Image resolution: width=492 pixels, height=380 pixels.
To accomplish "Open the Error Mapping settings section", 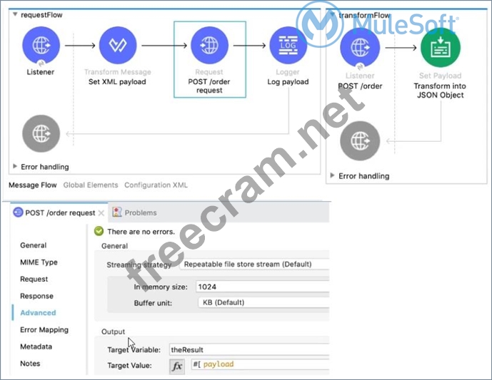I will coord(44,330).
